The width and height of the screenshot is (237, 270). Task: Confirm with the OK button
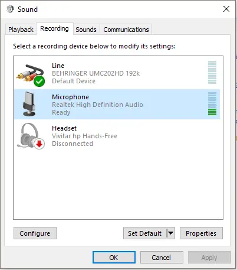(x=114, y=258)
